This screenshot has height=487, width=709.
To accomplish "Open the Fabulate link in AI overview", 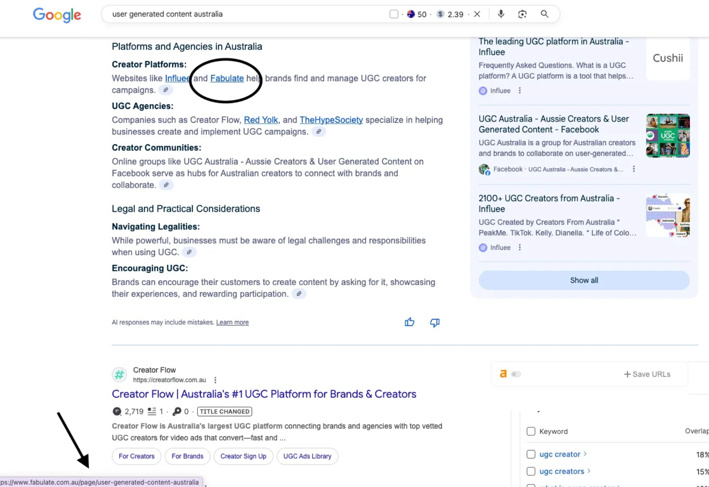I will pos(227,78).
